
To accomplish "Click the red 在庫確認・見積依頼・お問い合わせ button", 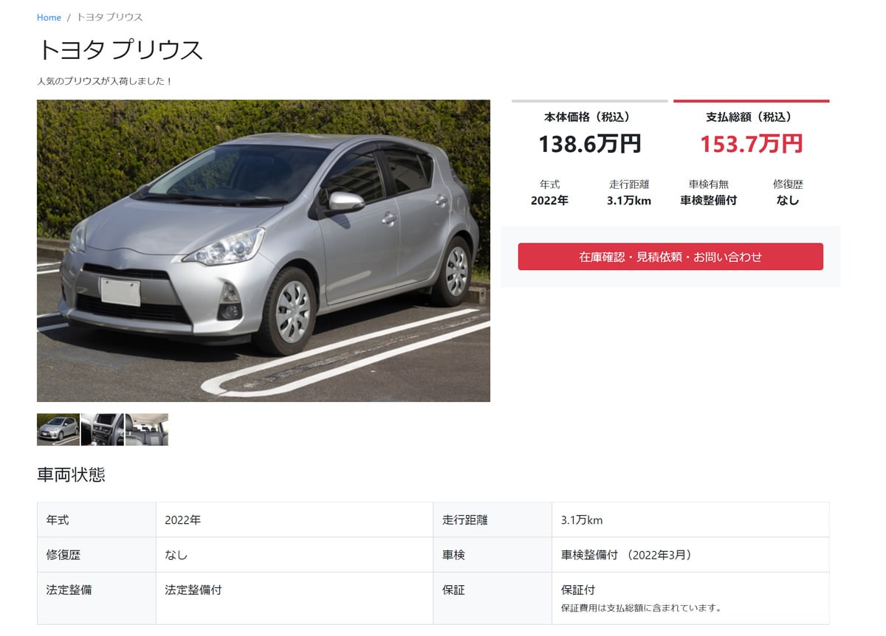I will click(x=670, y=257).
